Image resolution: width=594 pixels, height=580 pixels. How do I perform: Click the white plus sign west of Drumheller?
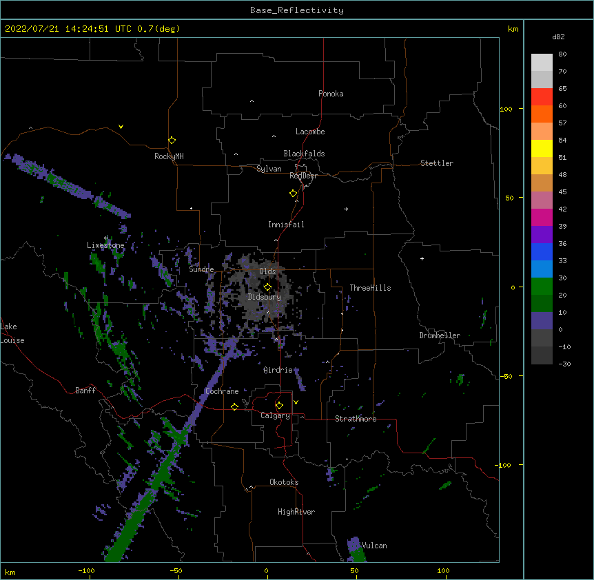pyautogui.click(x=422, y=258)
